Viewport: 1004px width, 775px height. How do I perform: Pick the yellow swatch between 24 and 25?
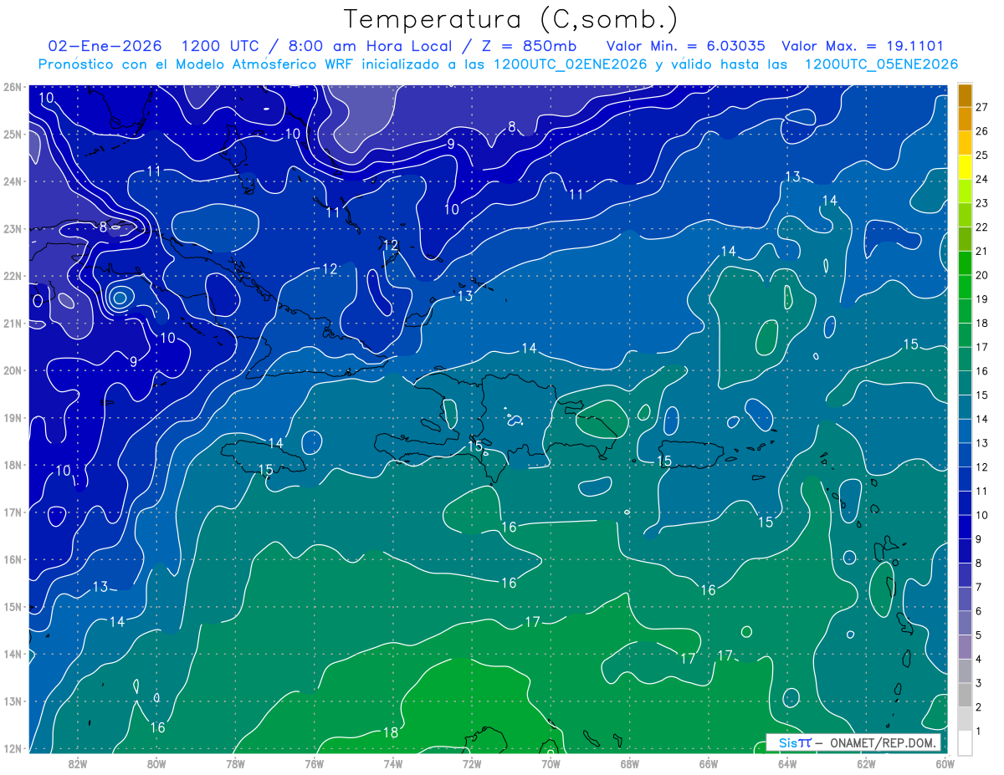point(965,167)
